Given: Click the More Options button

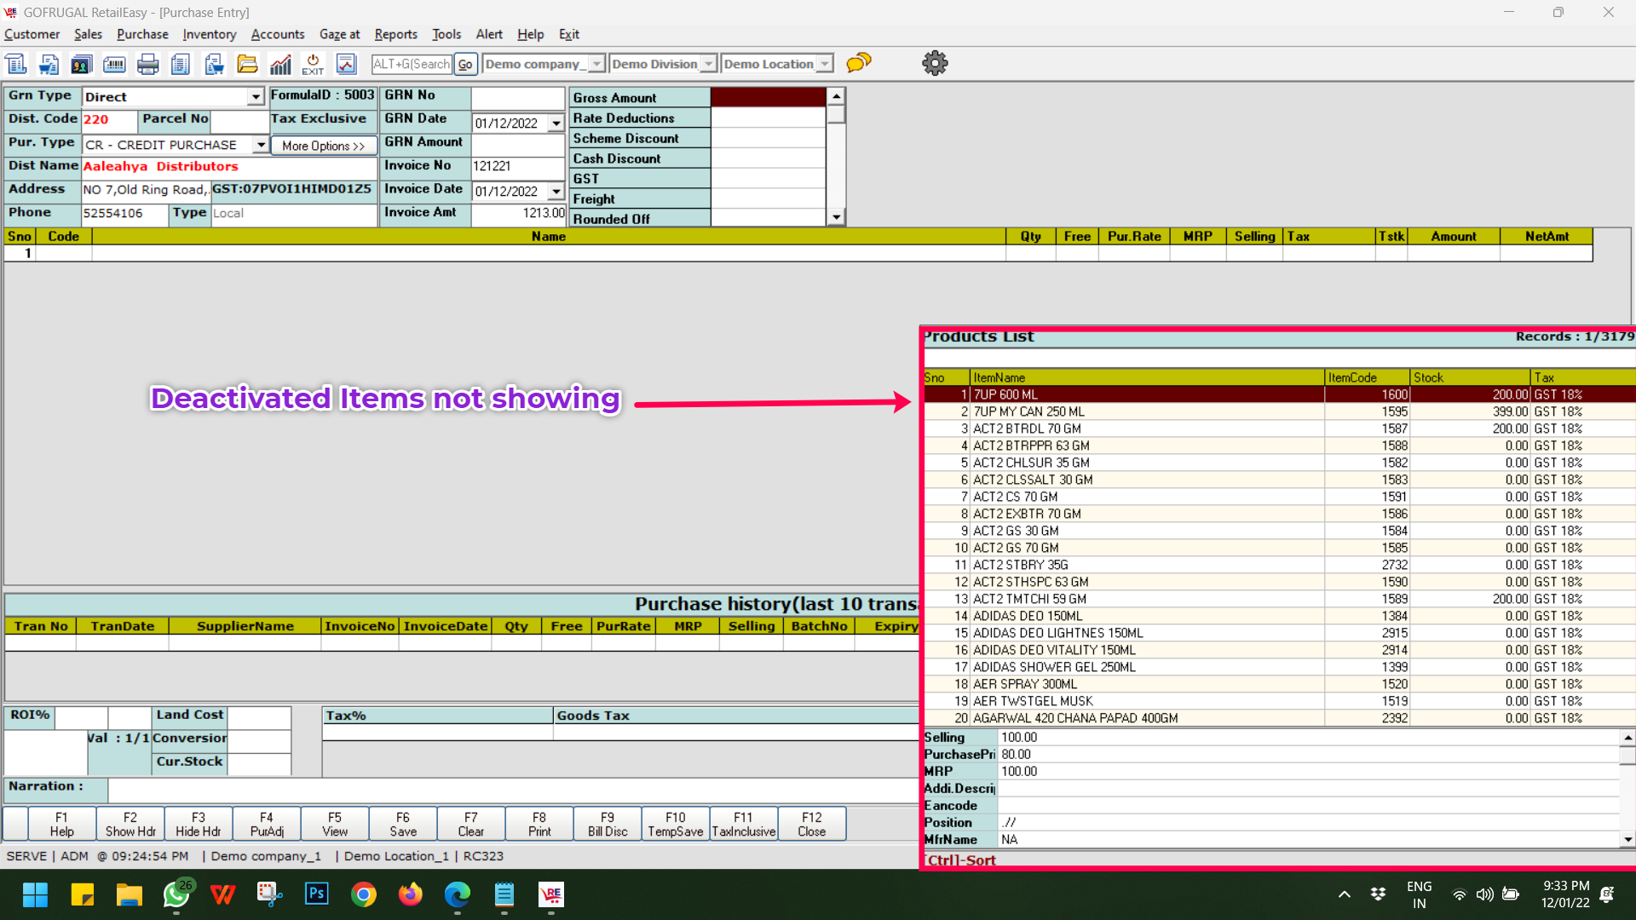Looking at the screenshot, I should point(323,146).
